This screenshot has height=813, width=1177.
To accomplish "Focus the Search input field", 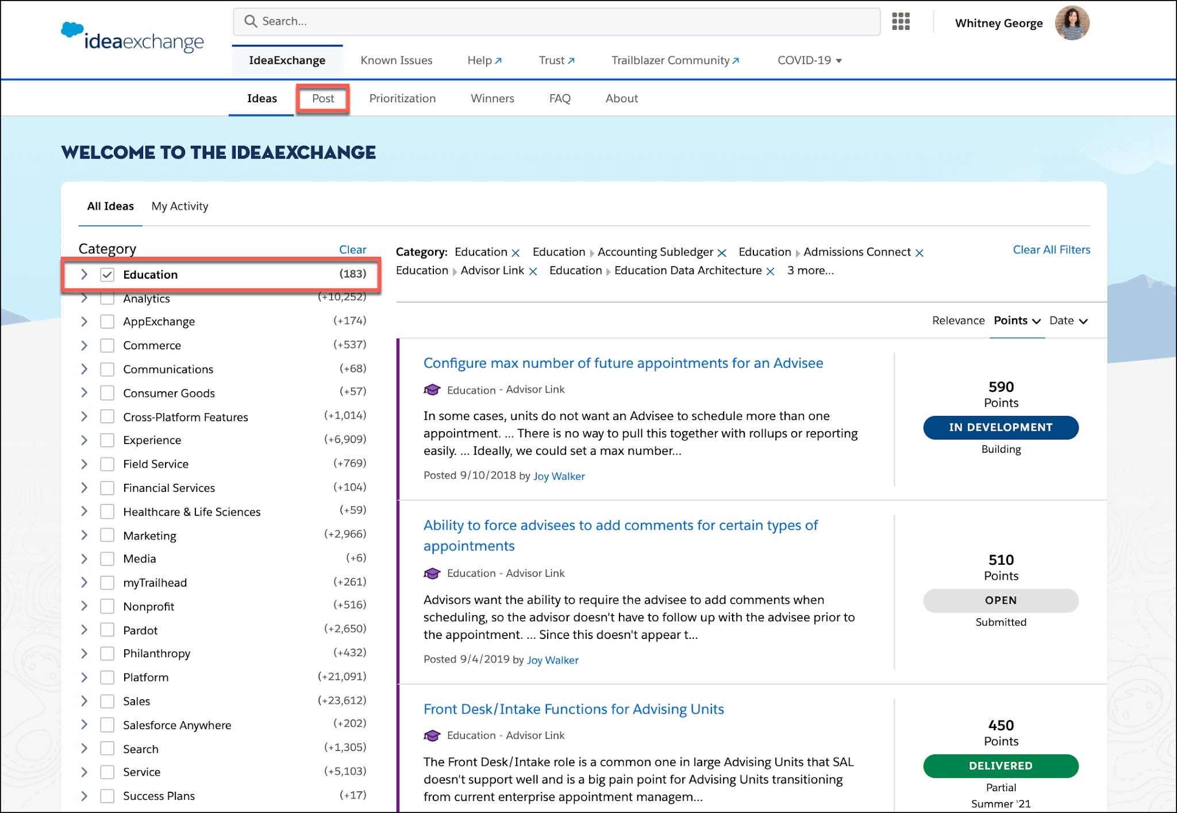I will click(x=556, y=21).
